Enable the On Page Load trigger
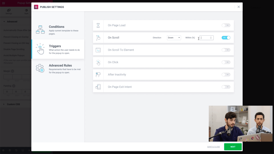 click(226, 25)
